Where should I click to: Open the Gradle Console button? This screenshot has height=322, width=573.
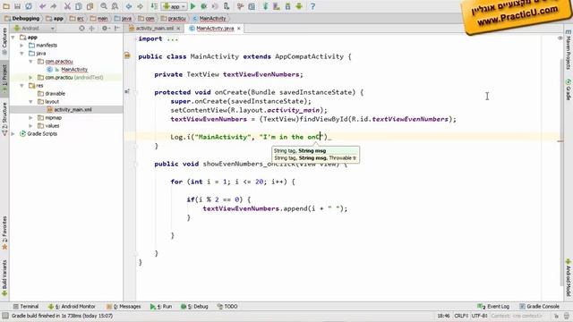point(539,306)
